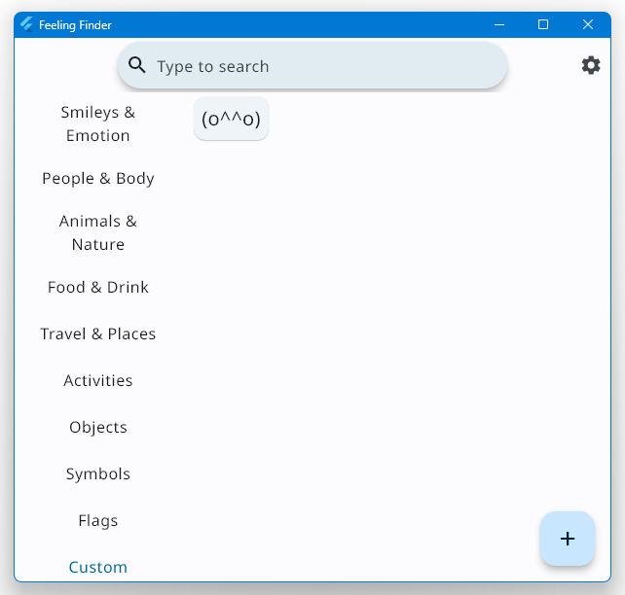The width and height of the screenshot is (625, 595).
Task: Switch to the Flags category
Action: [x=98, y=520]
